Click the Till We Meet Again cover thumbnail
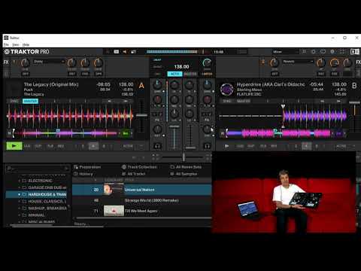The width and height of the screenshot is (361, 271). [x=114, y=211]
